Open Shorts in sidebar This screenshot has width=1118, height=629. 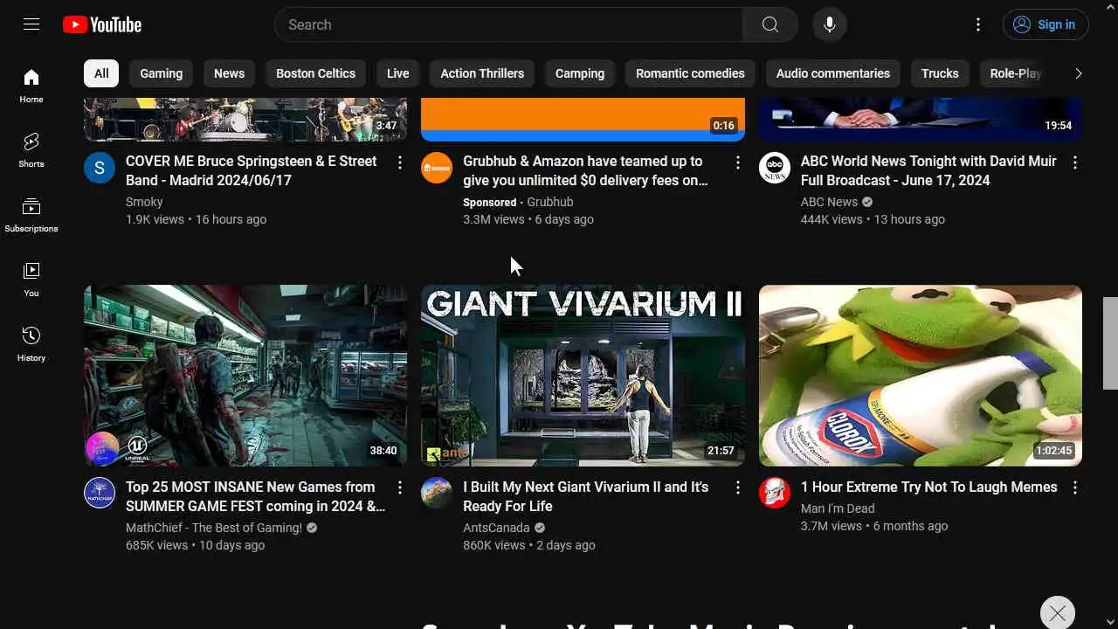coord(31,150)
